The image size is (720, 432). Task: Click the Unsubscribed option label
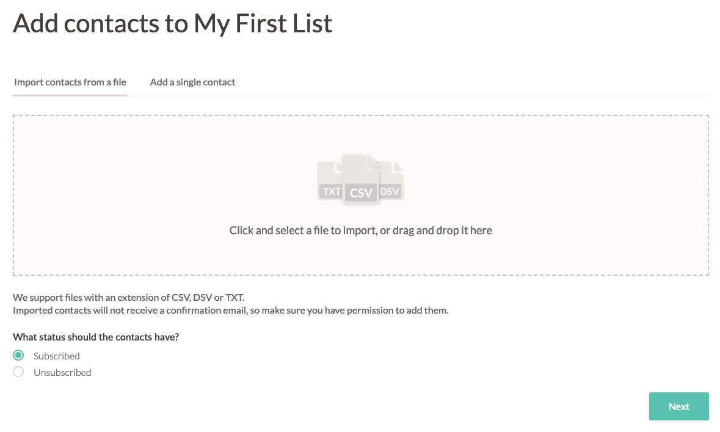coord(62,373)
